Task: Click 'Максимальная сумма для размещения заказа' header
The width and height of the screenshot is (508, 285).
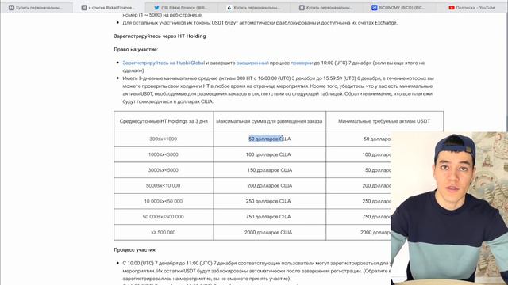Action: pyautogui.click(x=270, y=121)
